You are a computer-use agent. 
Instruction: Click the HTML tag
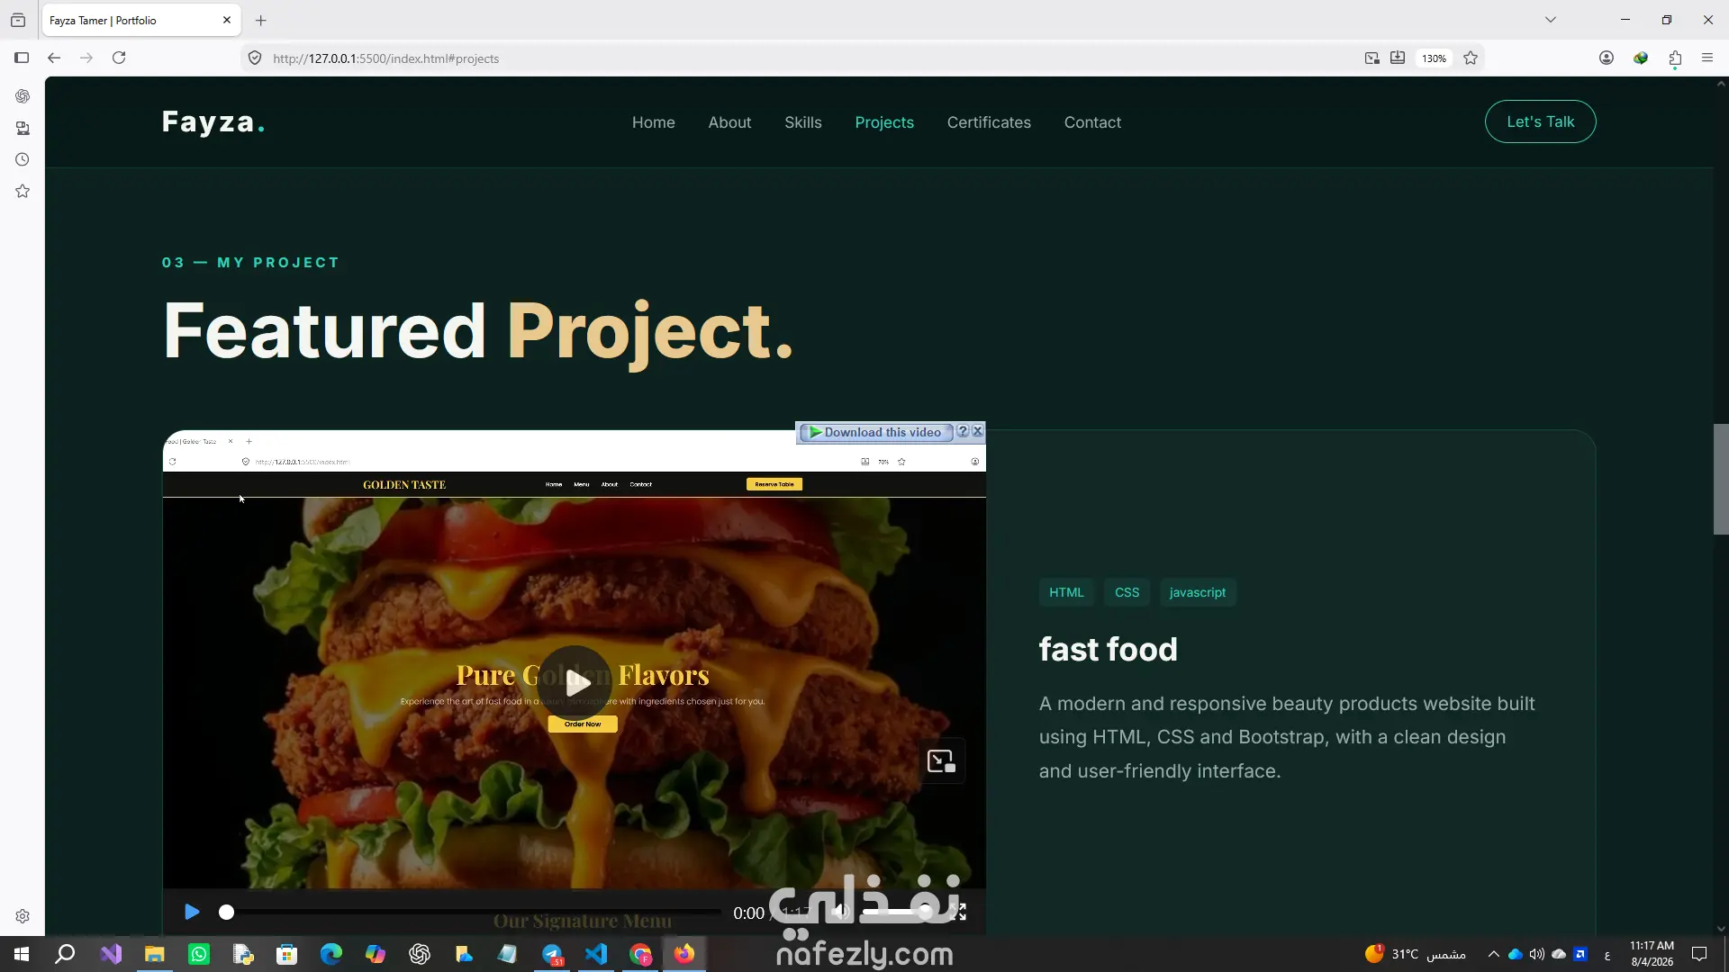(1066, 592)
